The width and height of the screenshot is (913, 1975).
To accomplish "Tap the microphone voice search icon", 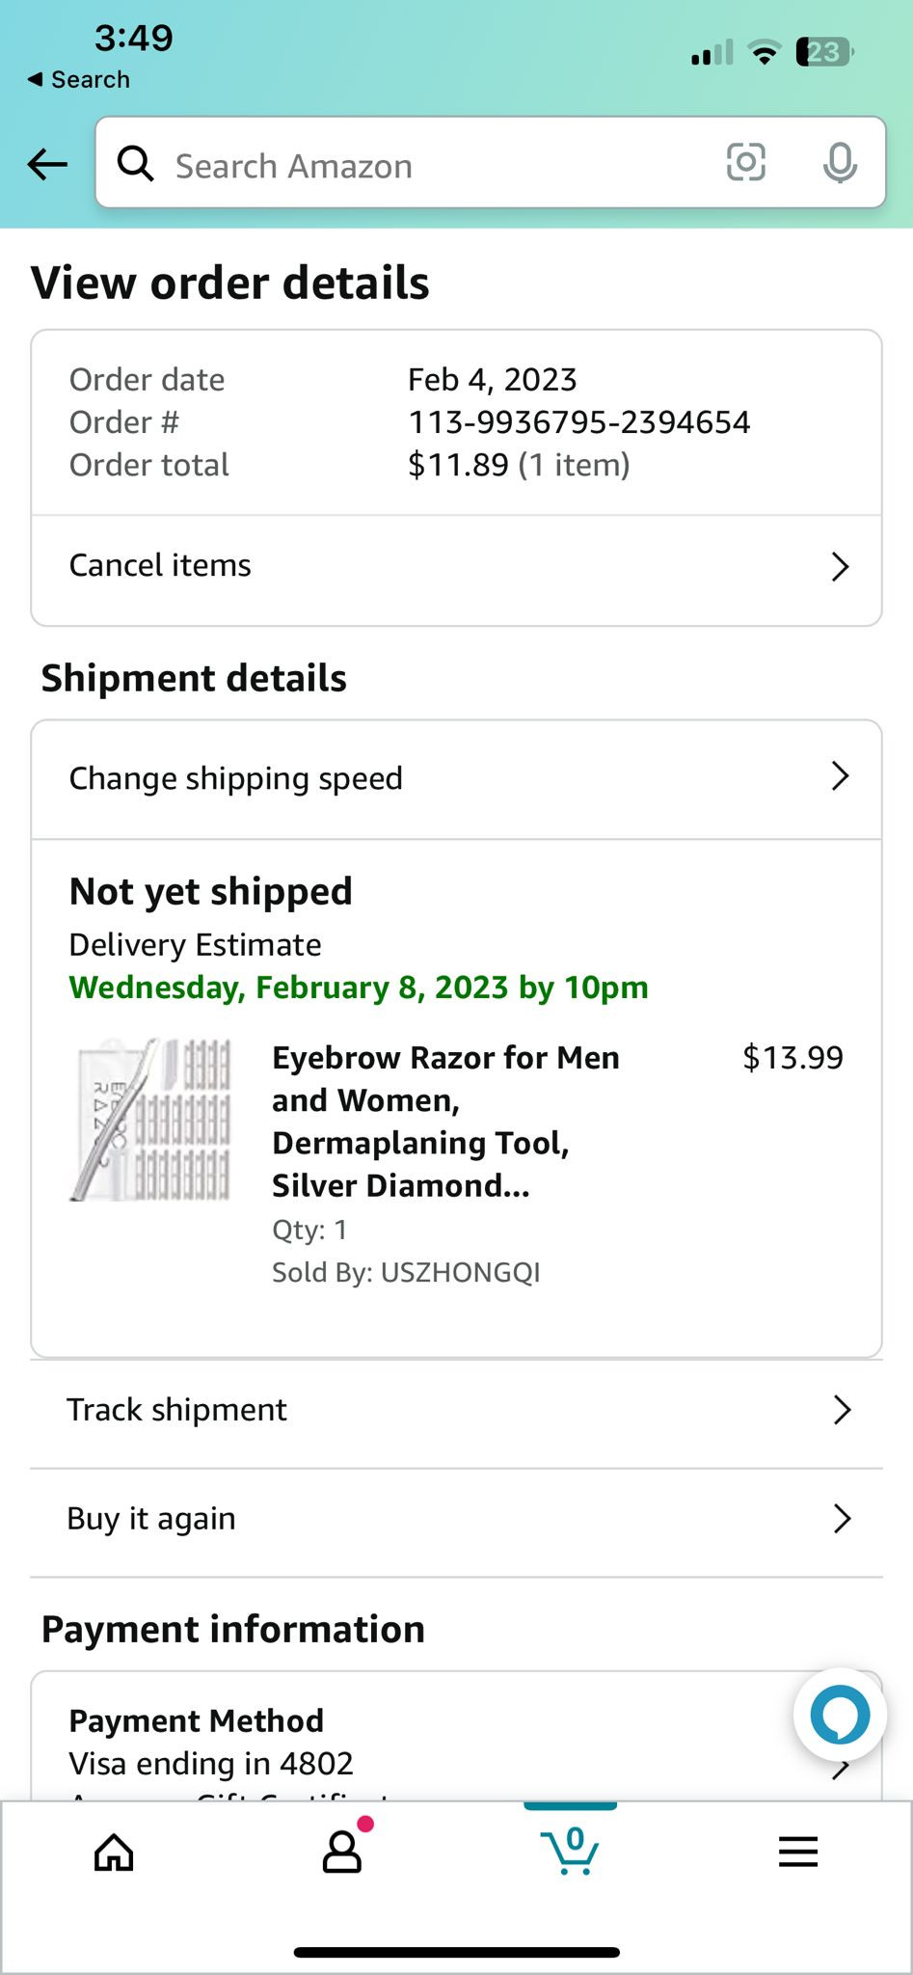I will coord(840,163).
